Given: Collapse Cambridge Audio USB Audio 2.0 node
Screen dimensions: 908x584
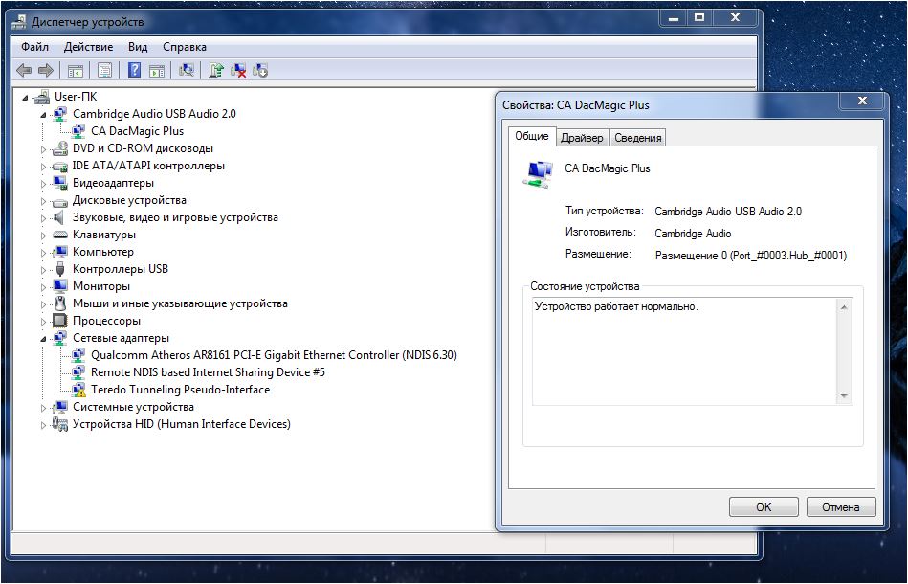Looking at the screenshot, I should coord(43,114).
